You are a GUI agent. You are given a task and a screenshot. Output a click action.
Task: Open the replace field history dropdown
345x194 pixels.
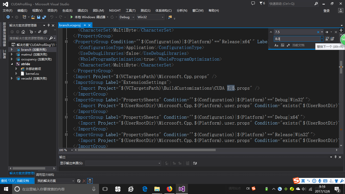[322, 39]
